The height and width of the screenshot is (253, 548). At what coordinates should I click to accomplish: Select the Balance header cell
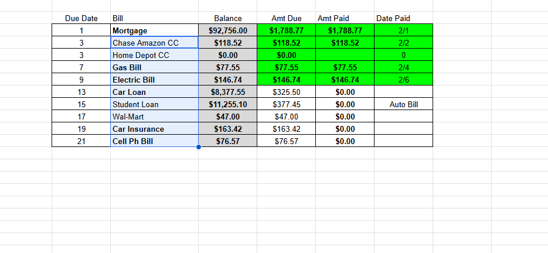227,18
